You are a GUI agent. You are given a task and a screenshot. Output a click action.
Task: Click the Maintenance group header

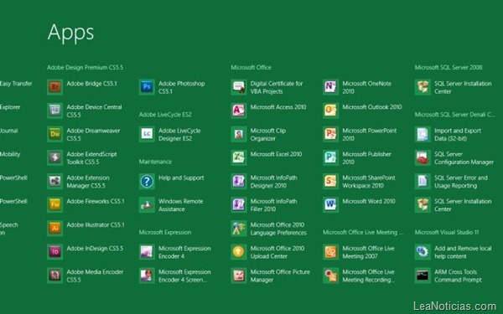155,162
